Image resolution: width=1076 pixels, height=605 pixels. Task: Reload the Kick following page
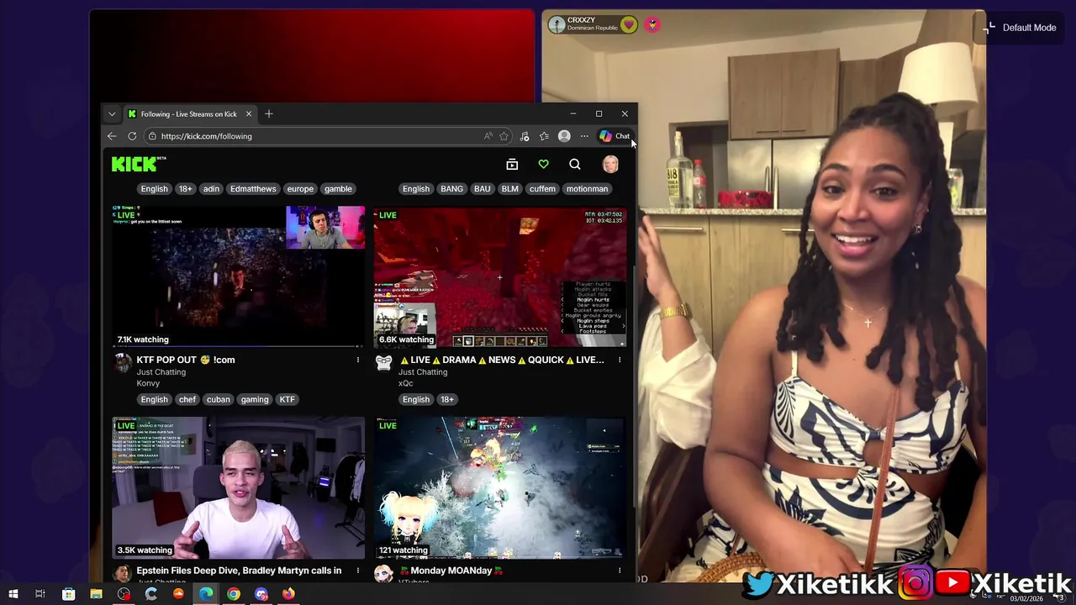coord(132,136)
